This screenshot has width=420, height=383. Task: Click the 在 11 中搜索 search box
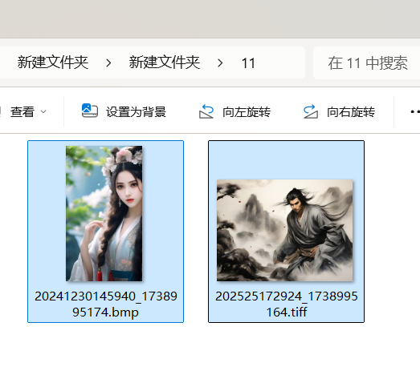367,63
